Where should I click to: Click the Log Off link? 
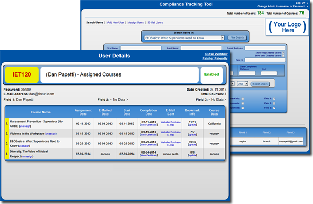pos(300,3)
